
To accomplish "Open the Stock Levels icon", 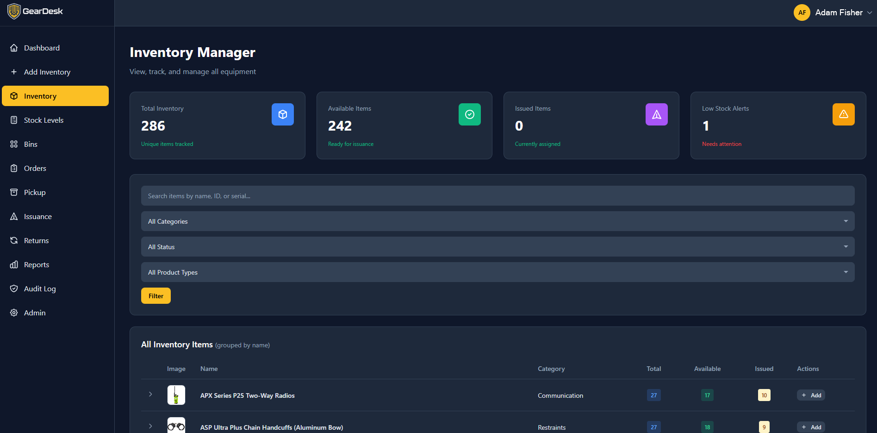I will tap(14, 120).
